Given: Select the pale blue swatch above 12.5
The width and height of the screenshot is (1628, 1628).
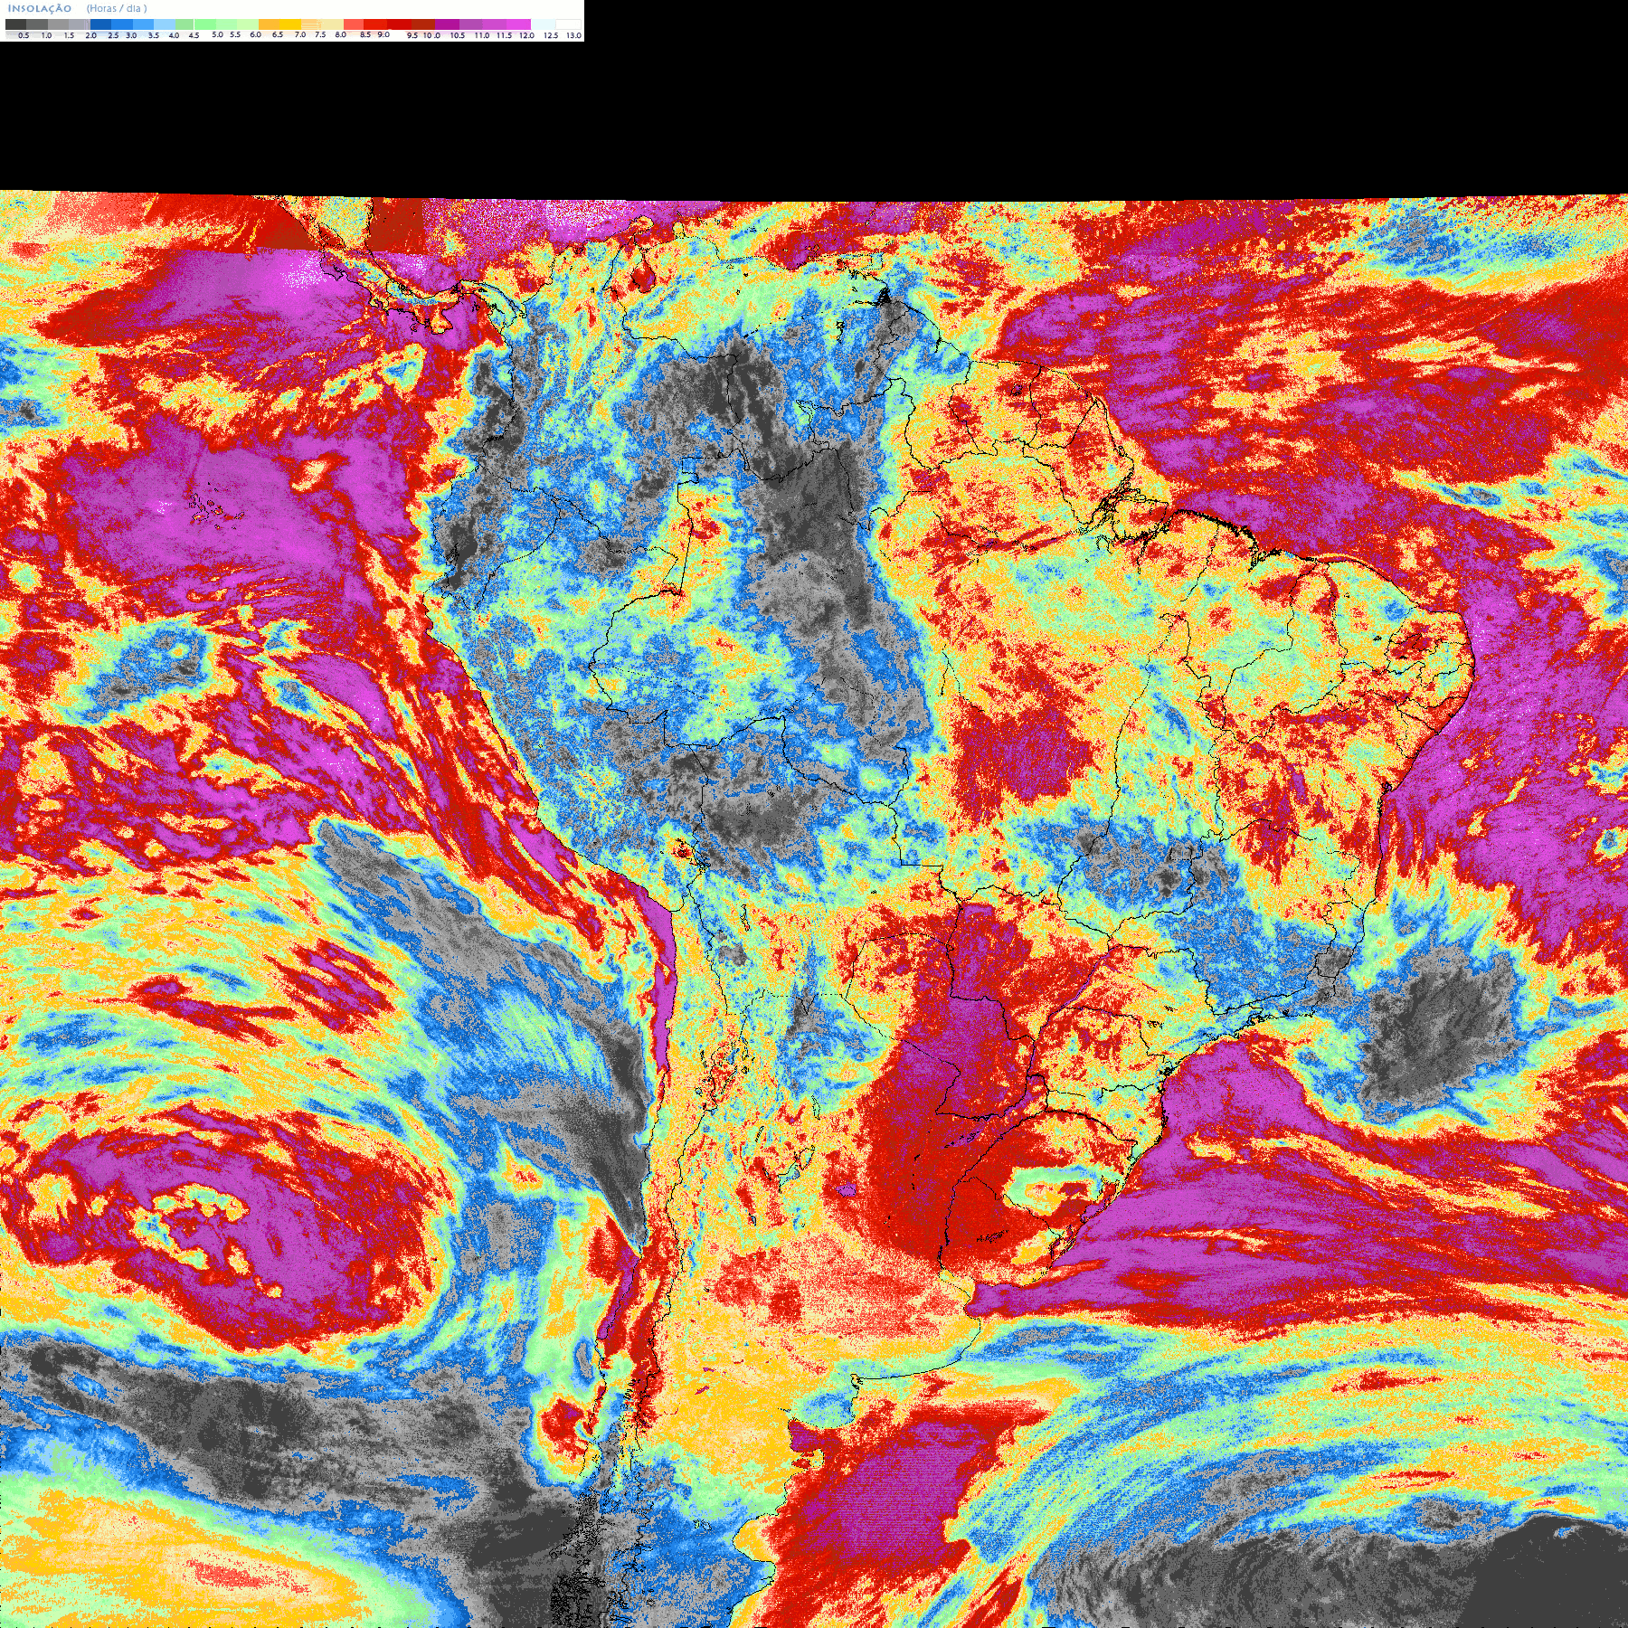Looking at the screenshot, I should pyautogui.click(x=543, y=24).
